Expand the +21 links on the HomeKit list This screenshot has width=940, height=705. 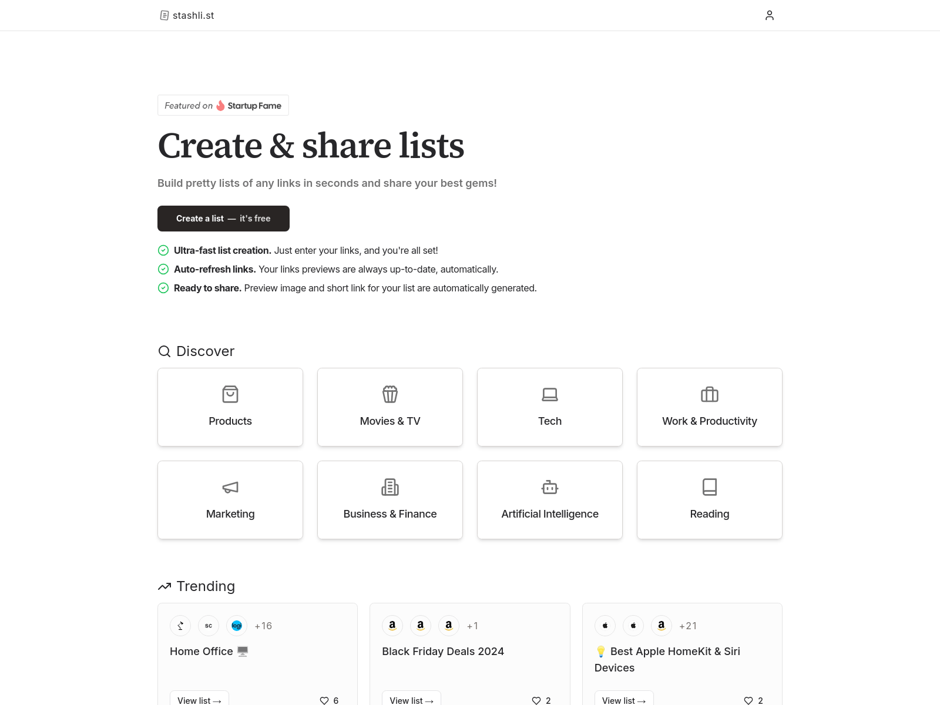688,626
